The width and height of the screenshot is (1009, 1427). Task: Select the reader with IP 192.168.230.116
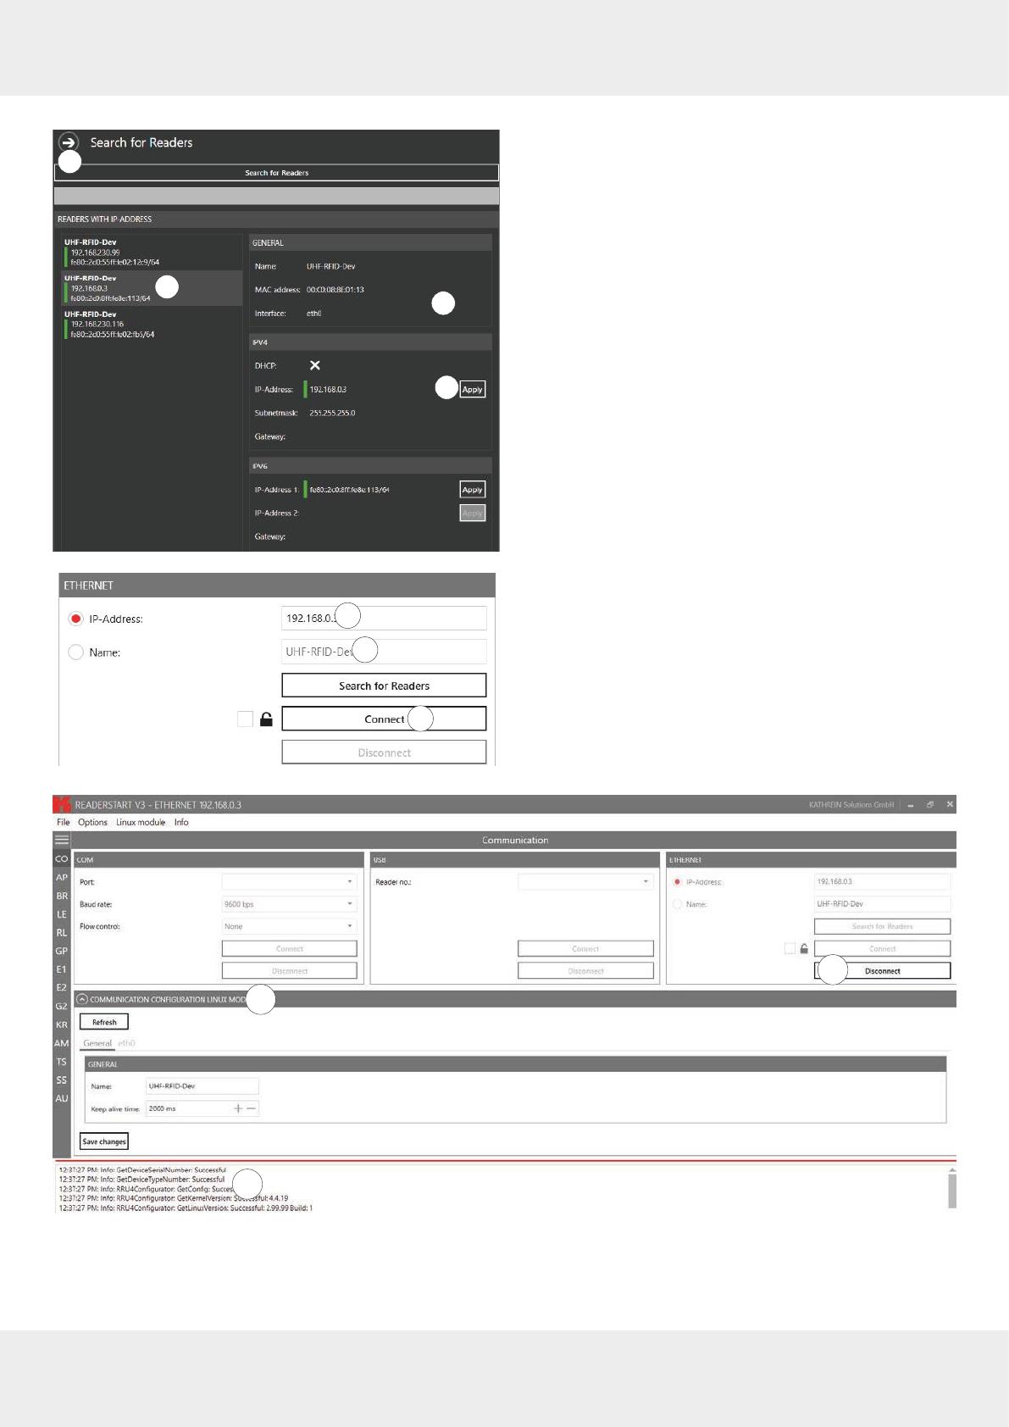tap(152, 324)
